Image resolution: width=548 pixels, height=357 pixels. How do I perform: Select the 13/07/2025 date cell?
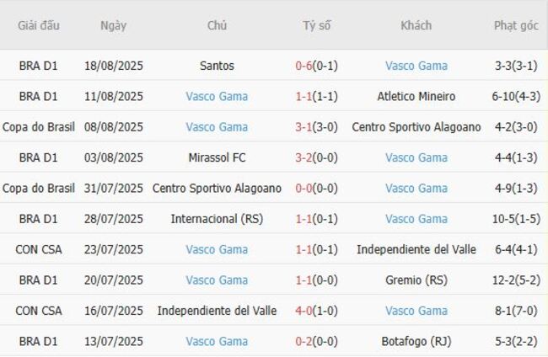[113, 341]
